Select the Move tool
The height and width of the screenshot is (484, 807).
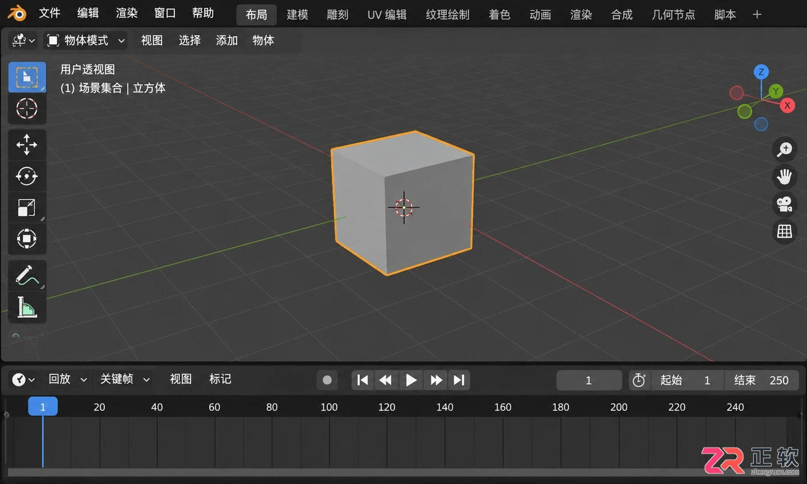tap(27, 145)
